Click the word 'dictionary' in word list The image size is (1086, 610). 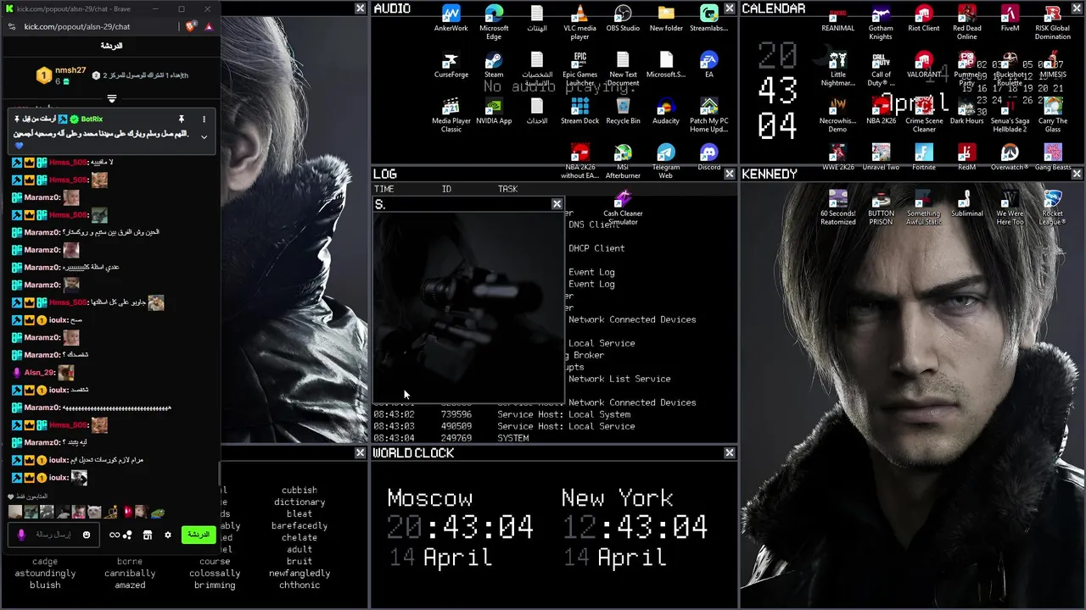tap(299, 502)
